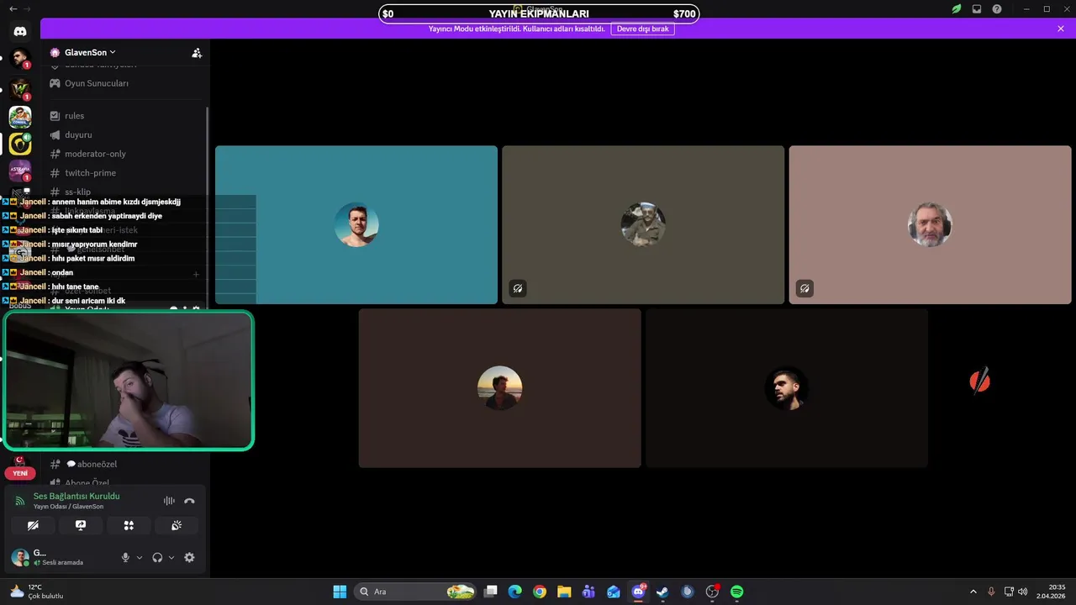The height and width of the screenshot is (605, 1076).
Task: Go back with top-left arrow
Action: pyautogui.click(x=13, y=8)
